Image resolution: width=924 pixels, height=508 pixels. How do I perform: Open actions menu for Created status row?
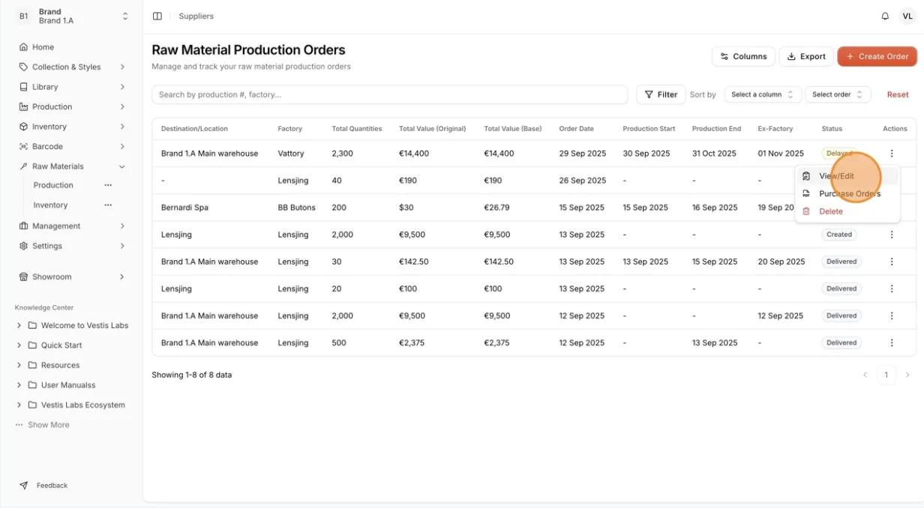tap(892, 235)
